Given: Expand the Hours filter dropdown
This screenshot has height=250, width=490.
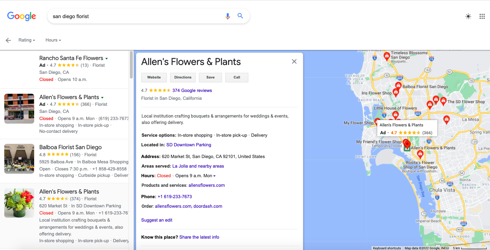Looking at the screenshot, I should 53,40.
